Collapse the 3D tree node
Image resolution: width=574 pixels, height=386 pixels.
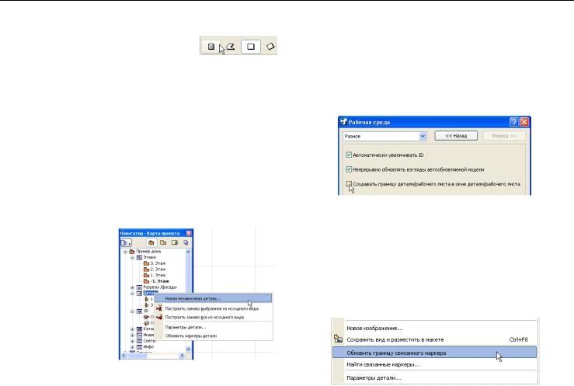pos(133,311)
